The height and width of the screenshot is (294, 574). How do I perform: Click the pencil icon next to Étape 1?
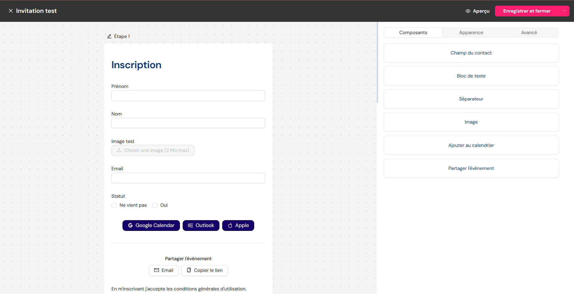[x=109, y=36]
